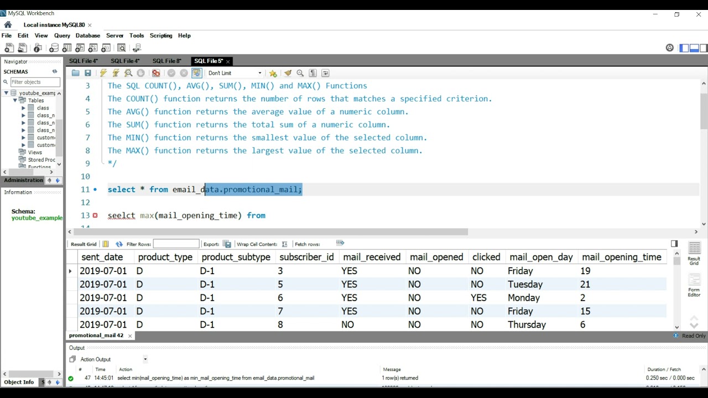Create a new stored procedure icon
Screen dimensions: 708x398
(93, 48)
